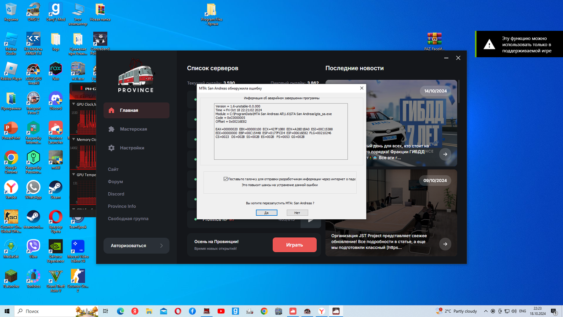
Task: Close the MTA San Andreas error dialog
Action: [362, 88]
